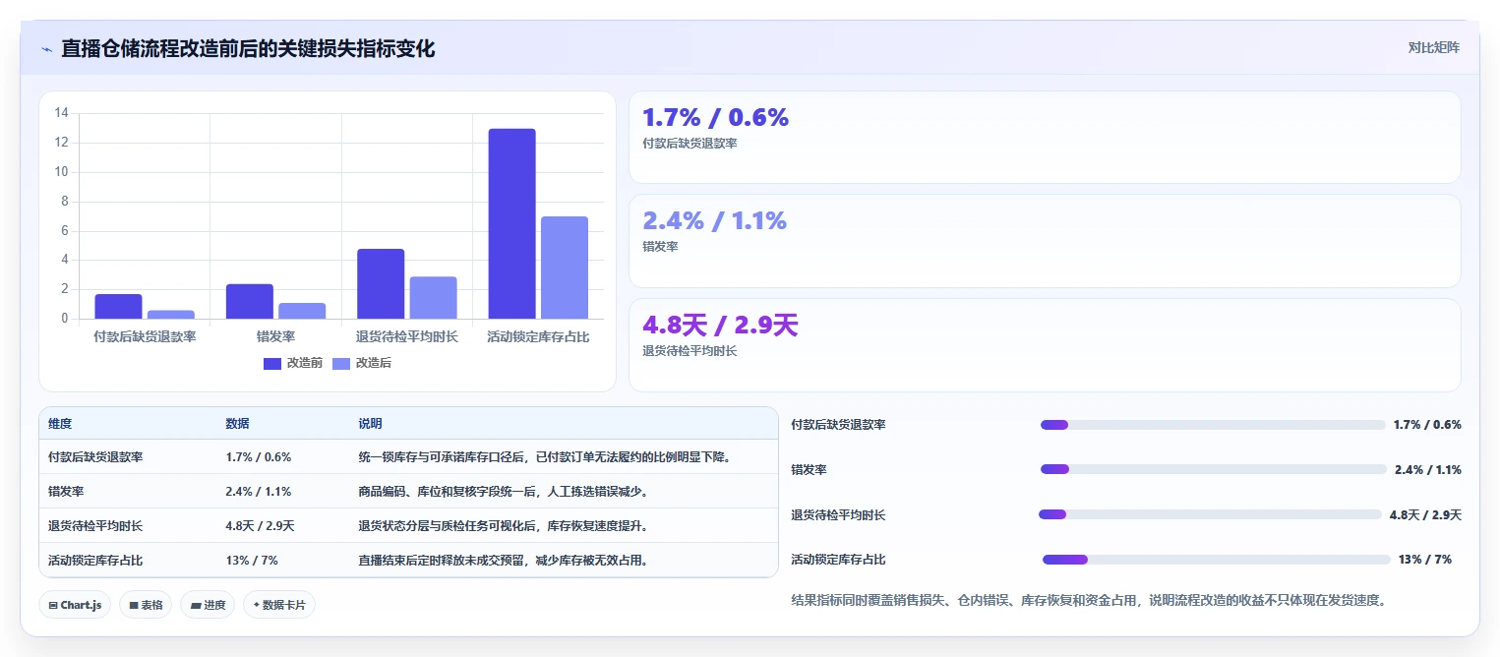Click the 说明 column header
This screenshot has width=1500, height=657.
[370, 424]
